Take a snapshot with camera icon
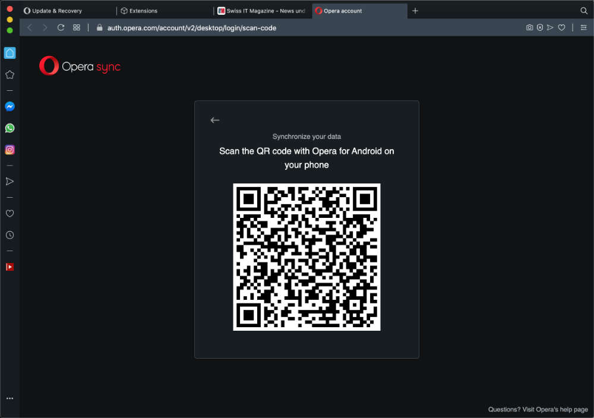The height and width of the screenshot is (418, 594). click(x=530, y=28)
